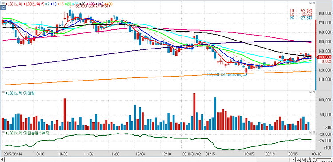
Task: Click the small menu icon above '호' button
Action: click(x=3, y=3)
